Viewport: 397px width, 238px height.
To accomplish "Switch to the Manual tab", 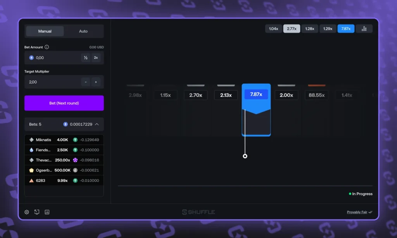I will [x=45, y=31].
